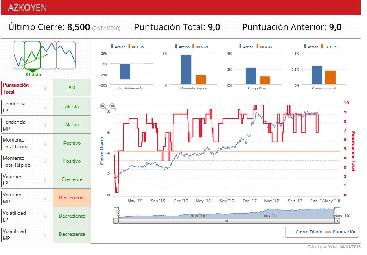This screenshot has height=255, width=367.
Task: Open the chart icon in Momento Total Lento row
Action: tap(45, 143)
